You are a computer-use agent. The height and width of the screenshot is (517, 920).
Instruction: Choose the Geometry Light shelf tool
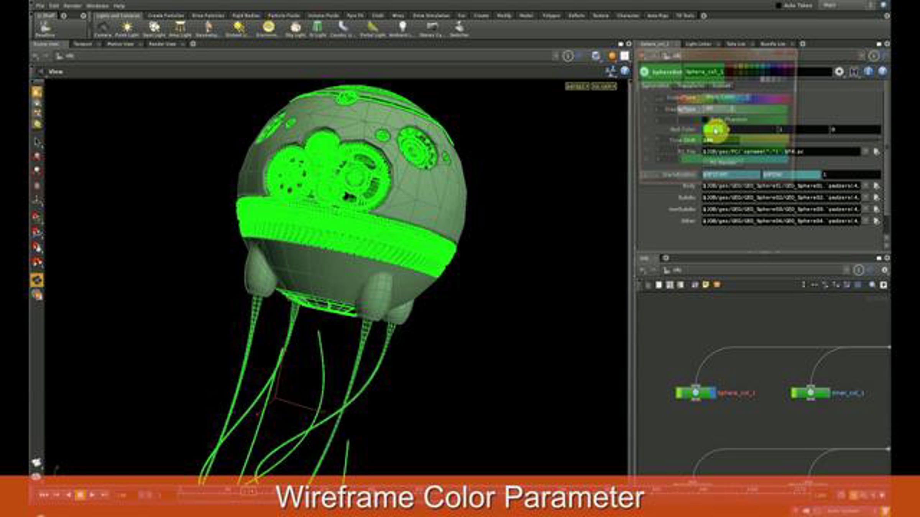208,29
